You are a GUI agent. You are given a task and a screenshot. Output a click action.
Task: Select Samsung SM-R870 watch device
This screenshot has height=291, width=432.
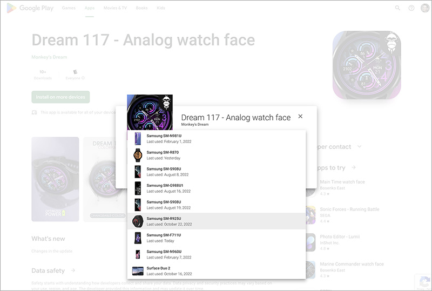pyautogui.click(x=217, y=155)
